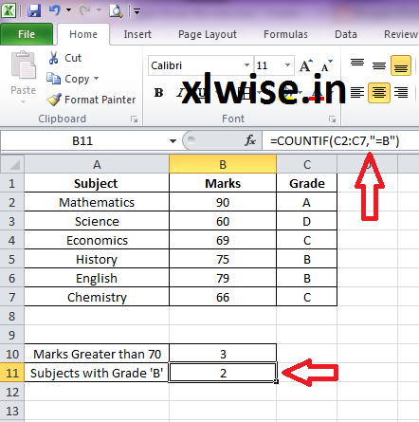Toggle Center alignment highlighted button
The height and width of the screenshot is (422, 419).
pos(379,93)
